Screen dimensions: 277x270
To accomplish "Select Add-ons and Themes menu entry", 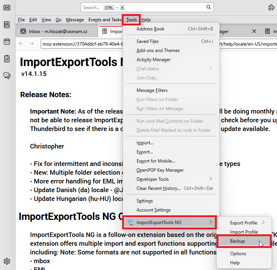I will click(x=158, y=51).
